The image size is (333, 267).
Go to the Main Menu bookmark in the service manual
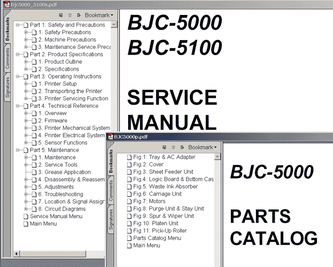tap(43, 224)
